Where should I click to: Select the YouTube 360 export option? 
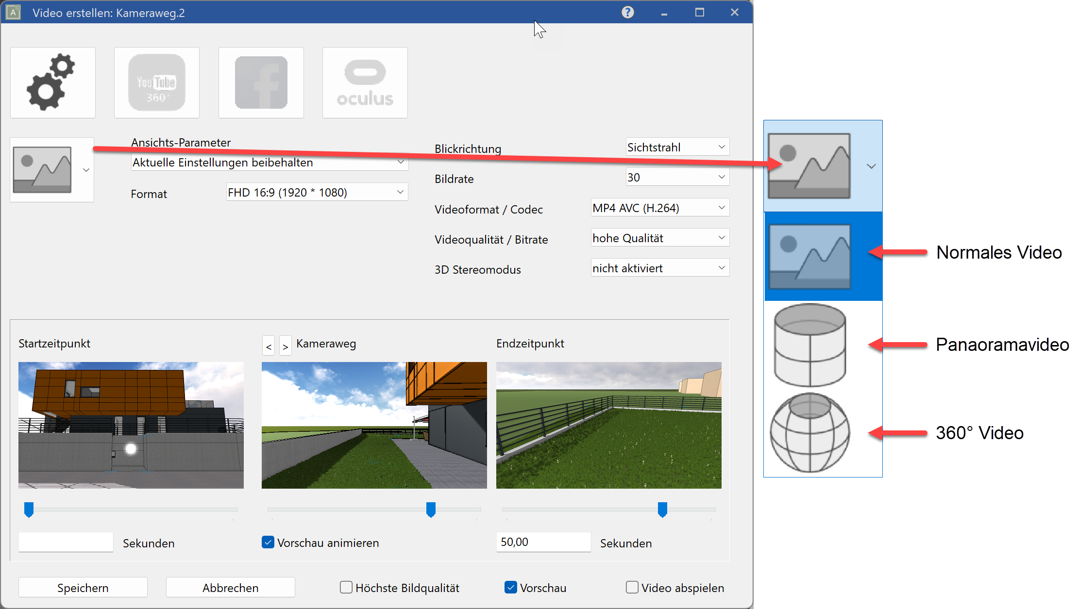[x=156, y=82]
